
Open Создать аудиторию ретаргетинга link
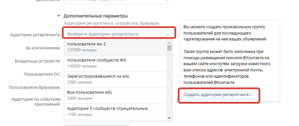[x=218, y=94]
